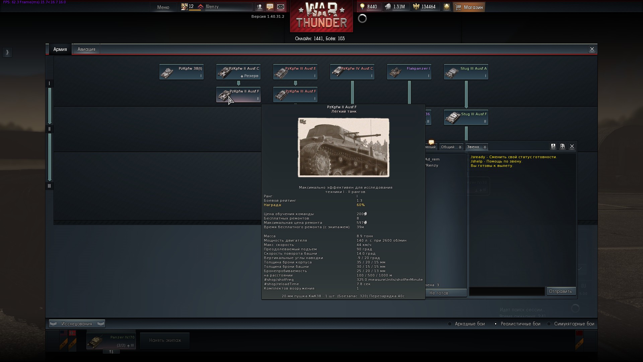Select Ad_rem in squad member list
643x362 pixels.
pos(432,159)
